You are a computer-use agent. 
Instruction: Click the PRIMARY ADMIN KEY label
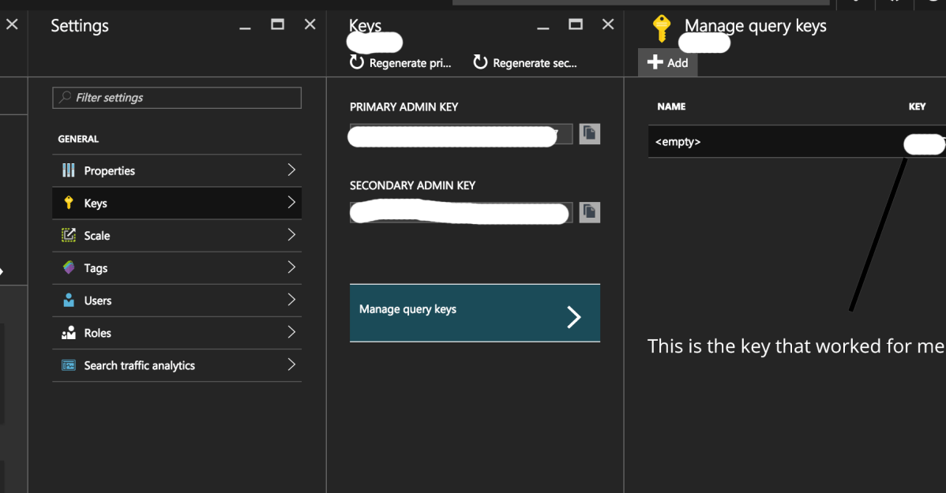click(x=404, y=107)
